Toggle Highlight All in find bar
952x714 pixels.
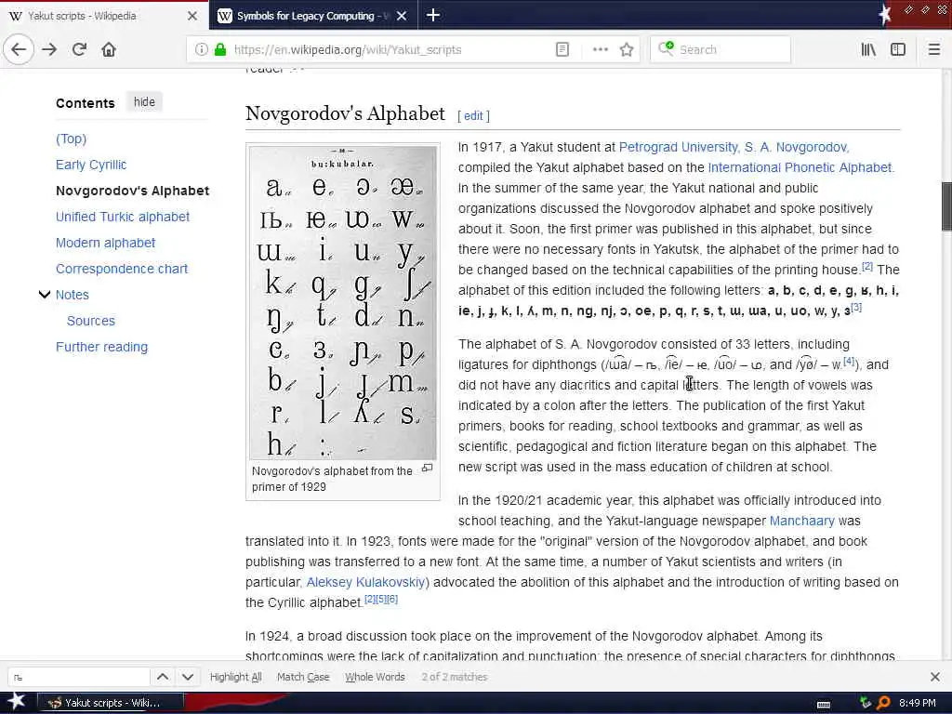tap(235, 677)
